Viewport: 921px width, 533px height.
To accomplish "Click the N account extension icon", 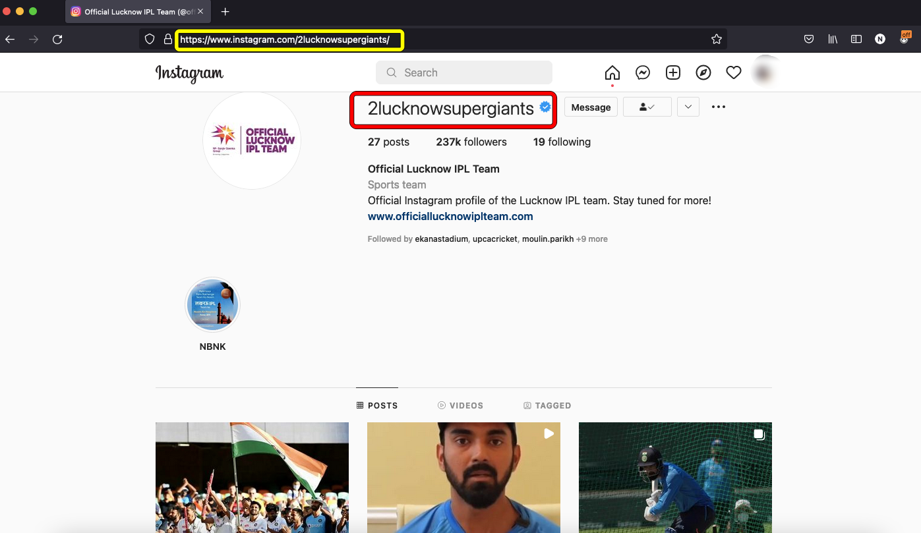I will click(x=880, y=40).
